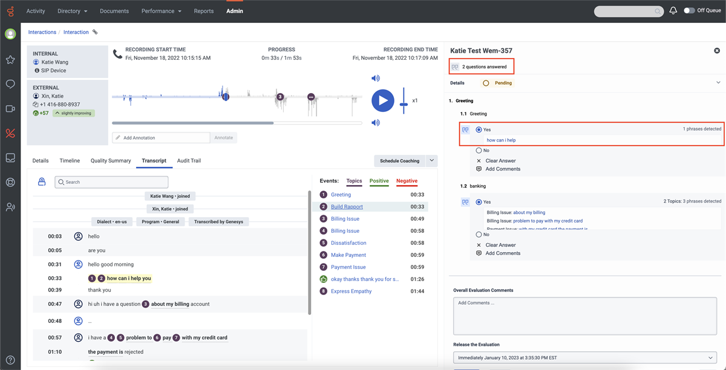The height and width of the screenshot is (370, 726).
Task: Switch to the Timeline tab
Action: pos(69,160)
